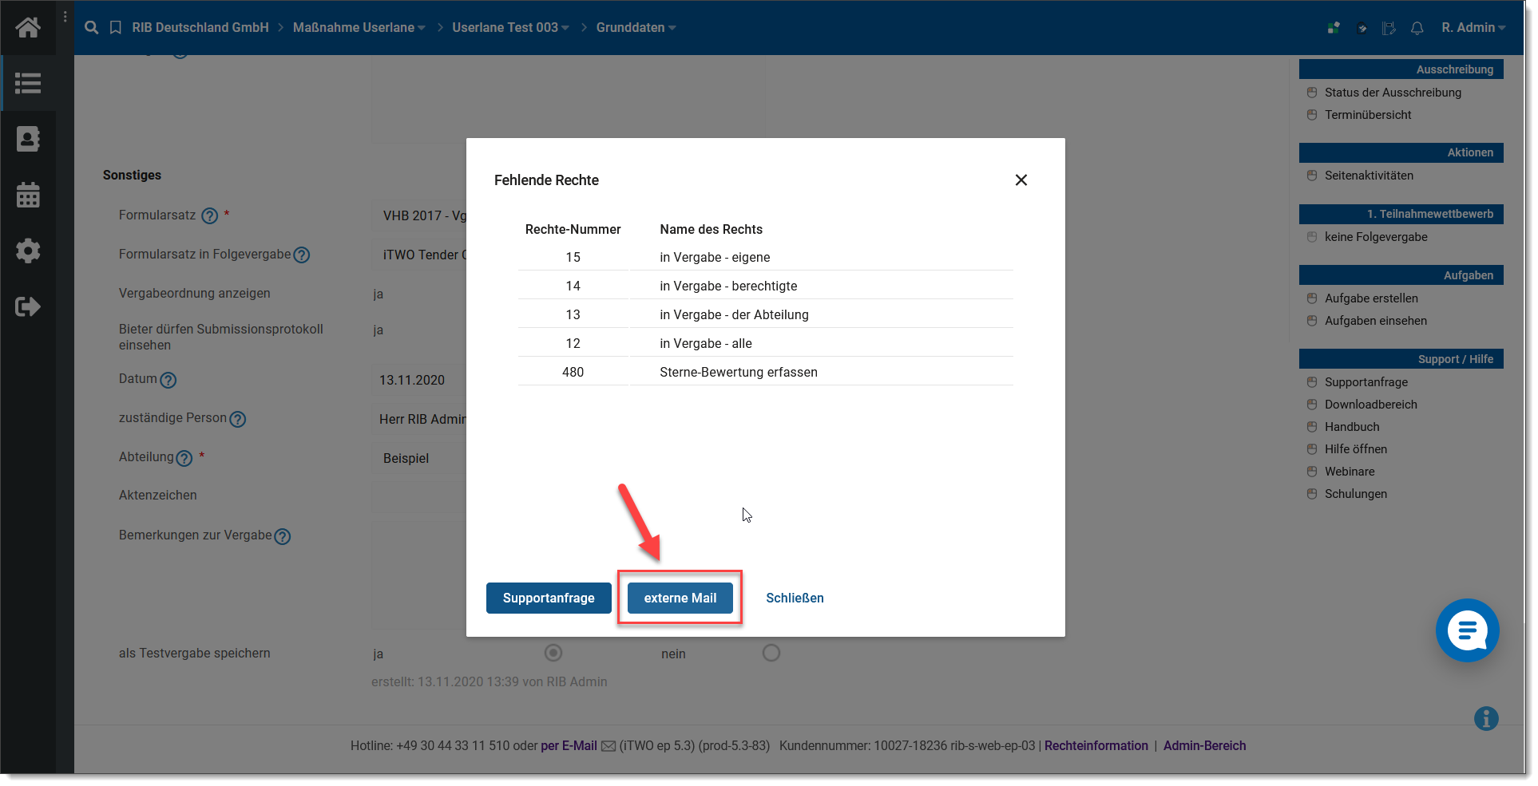Open R. Admin user menu
This screenshot has width=1538, height=786.
tap(1473, 28)
